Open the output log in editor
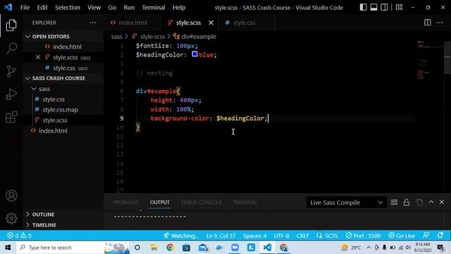451x254 pixels. (x=419, y=202)
